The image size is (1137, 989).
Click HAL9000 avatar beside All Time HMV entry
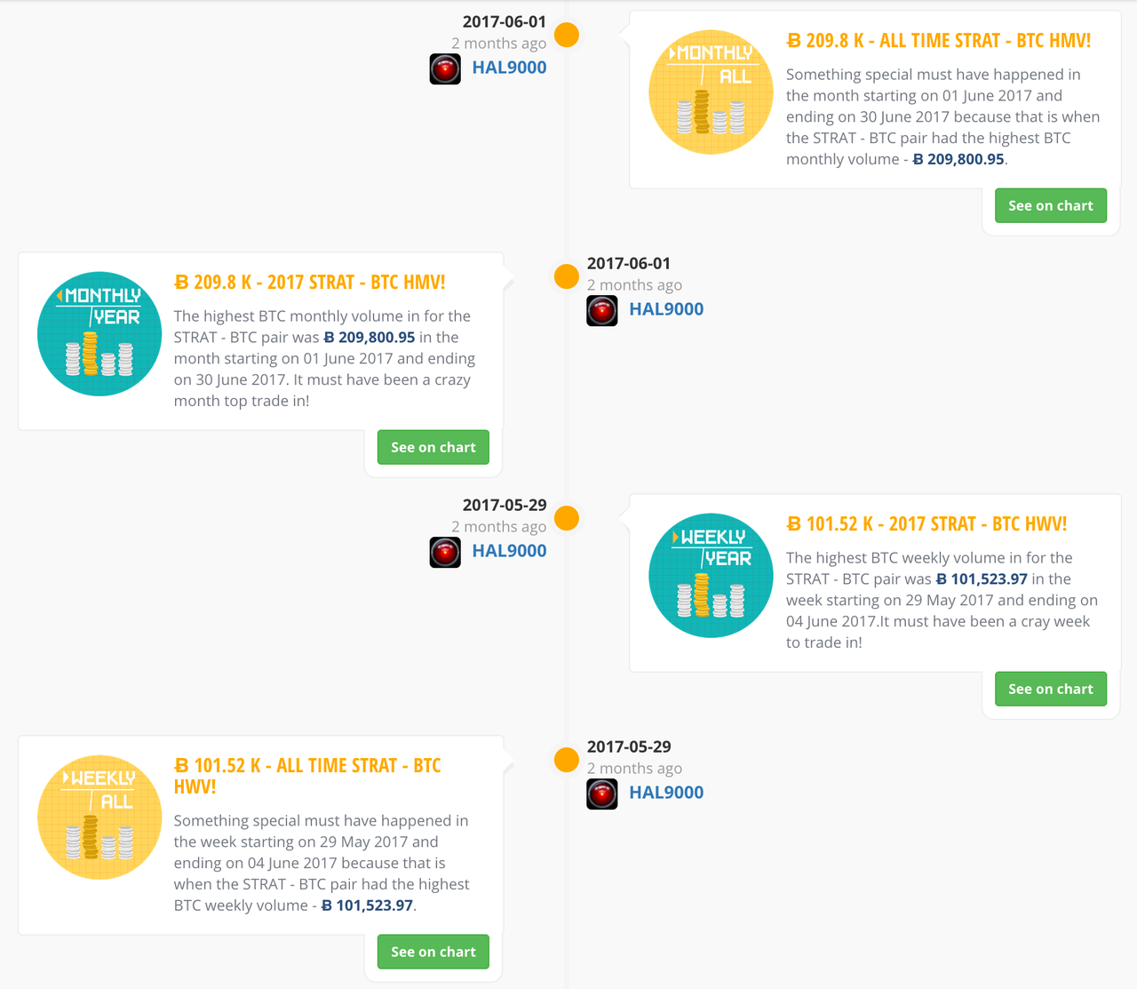(x=445, y=68)
